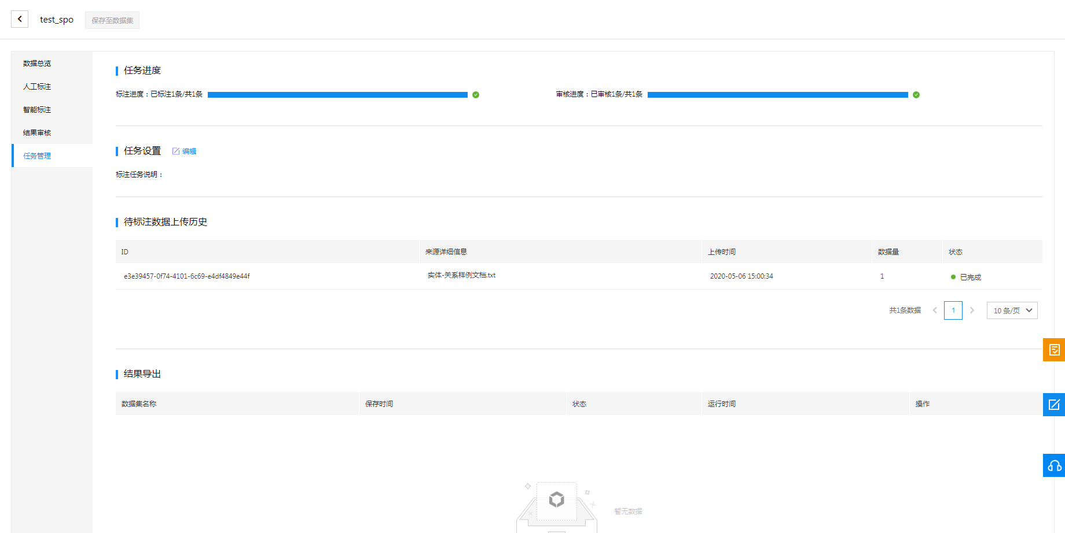Click the 标注进度 blue progress bar

(337, 95)
